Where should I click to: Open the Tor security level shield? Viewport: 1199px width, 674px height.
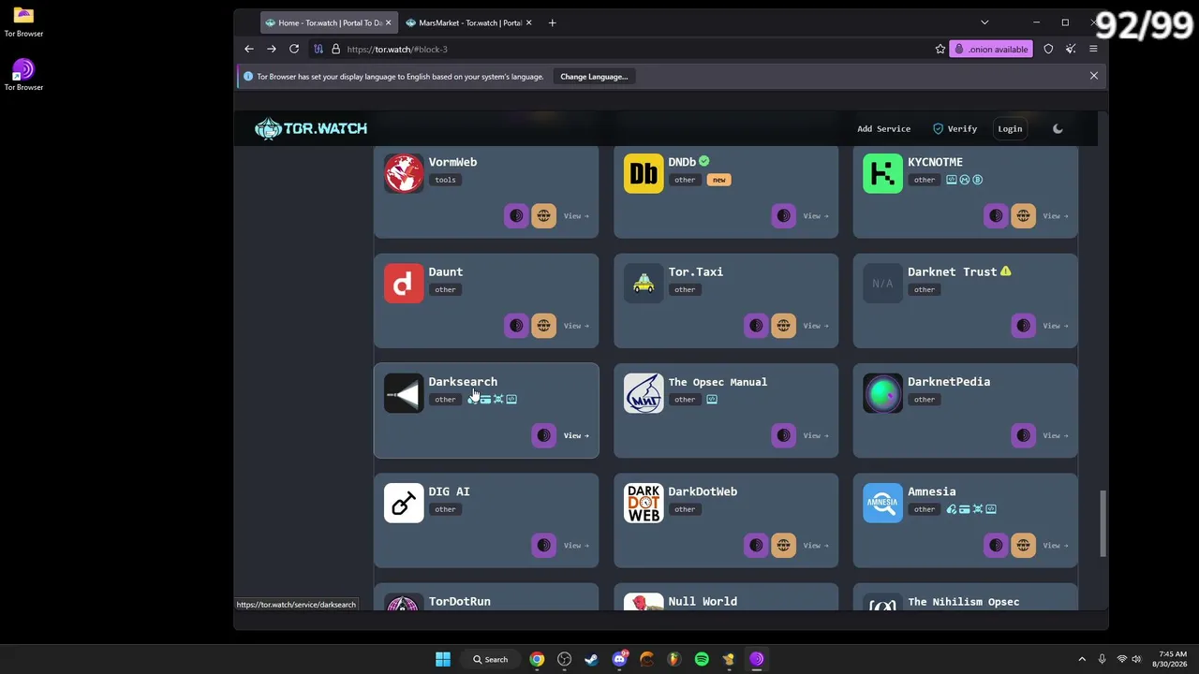tap(1048, 49)
